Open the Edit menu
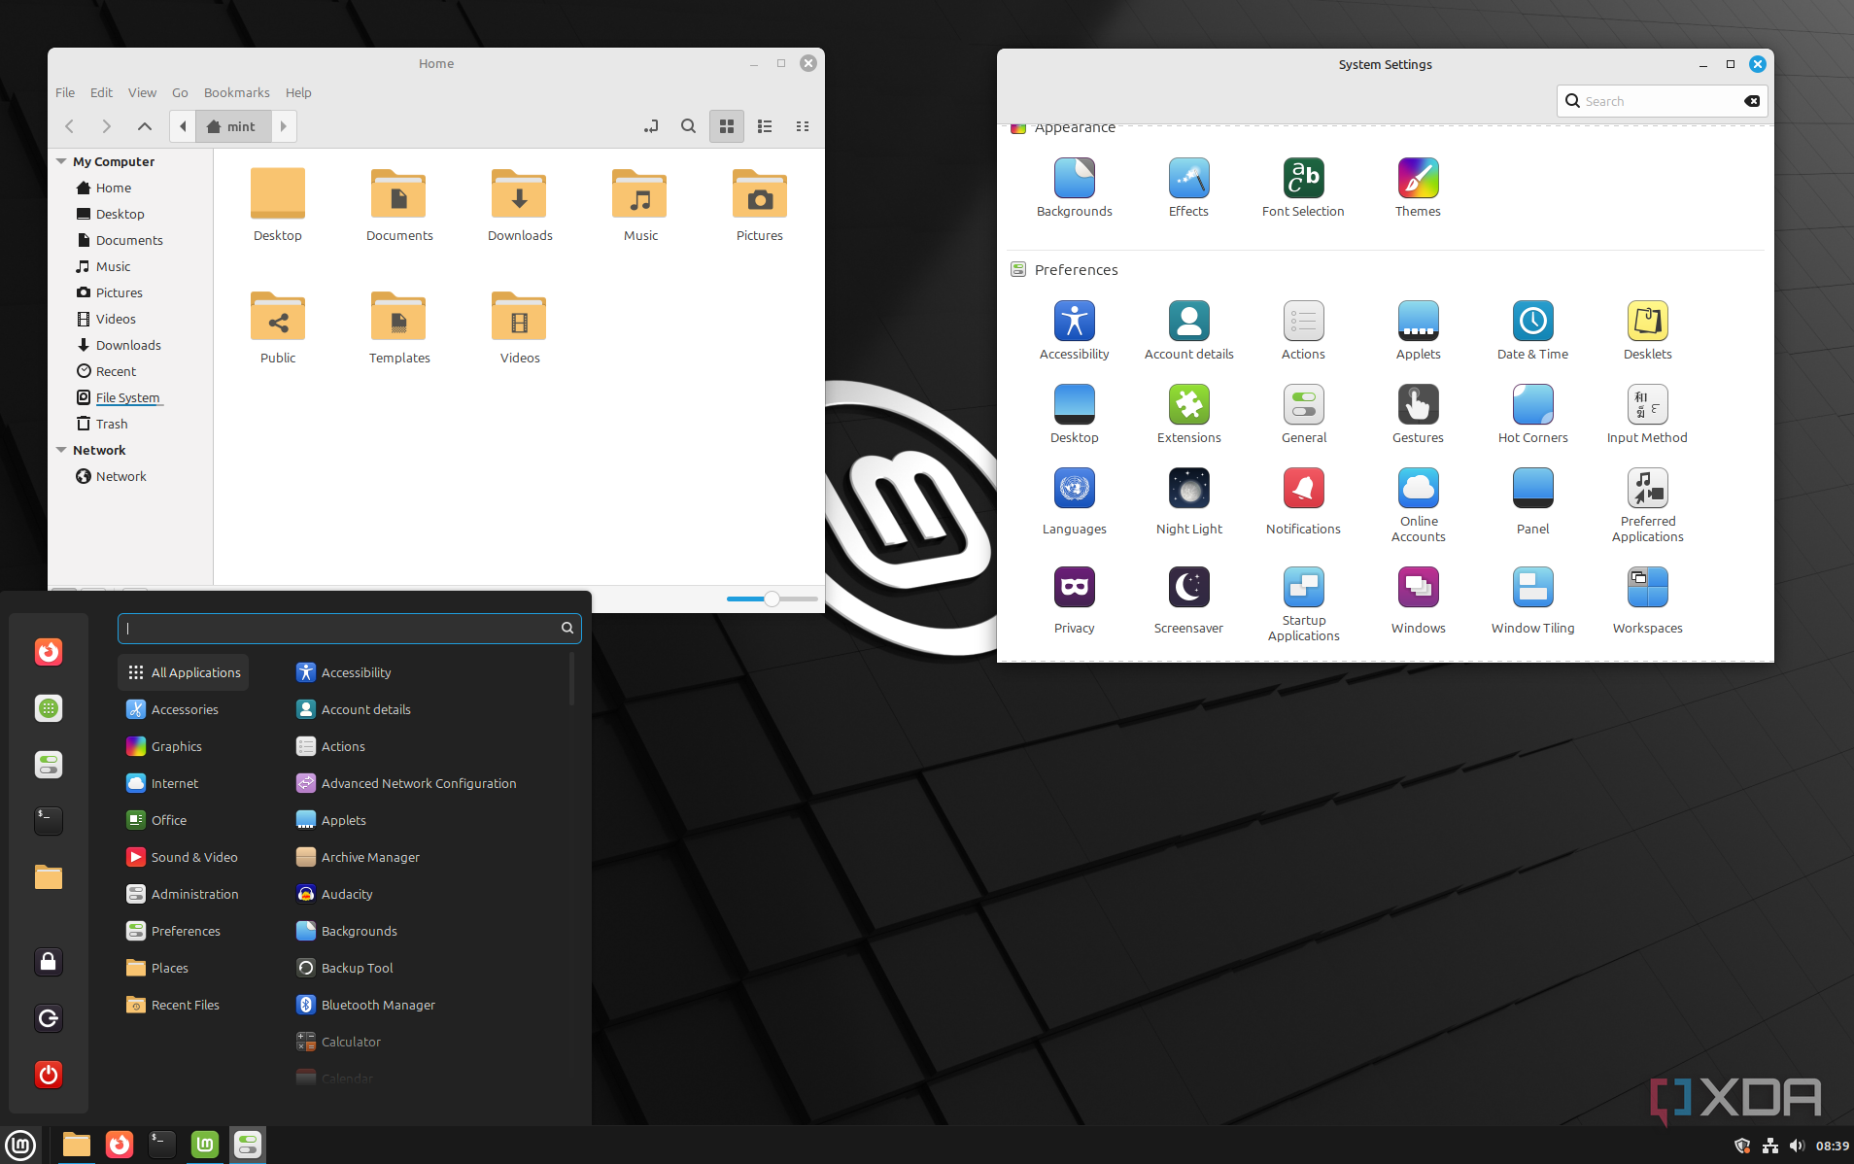Image resolution: width=1854 pixels, height=1164 pixels. [x=101, y=92]
